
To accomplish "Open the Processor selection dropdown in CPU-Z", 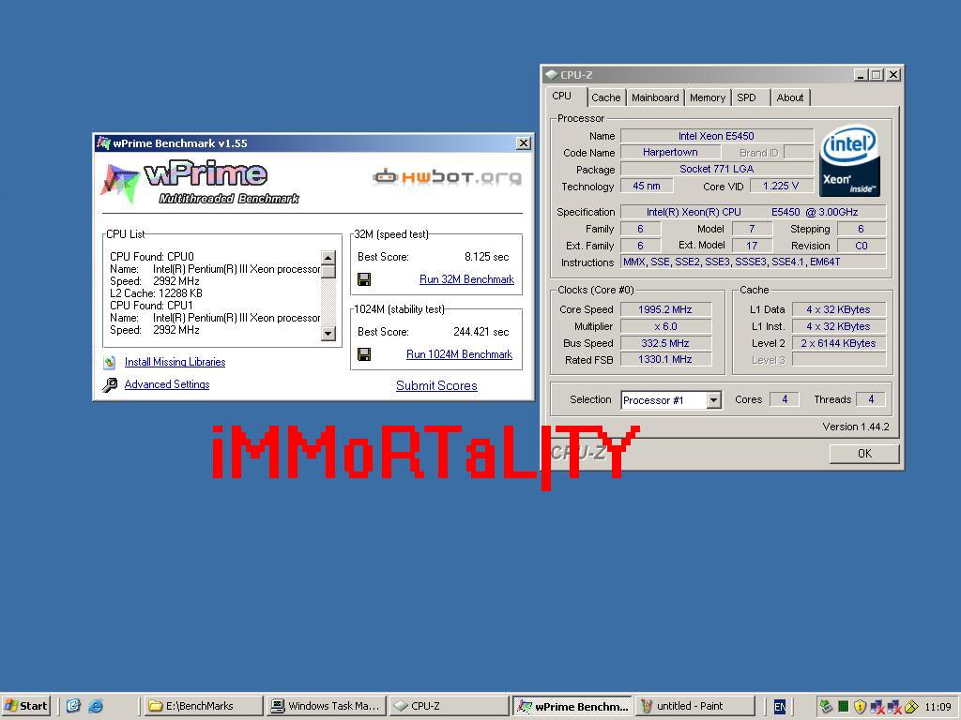I will (x=713, y=400).
